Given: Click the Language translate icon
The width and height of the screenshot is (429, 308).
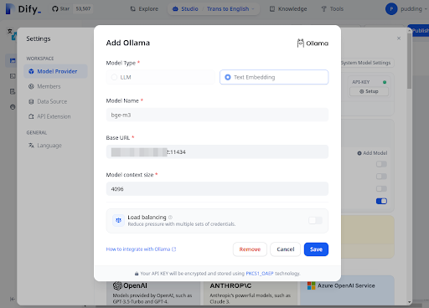Looking at the screenshot, I should (x=31, y=146).
